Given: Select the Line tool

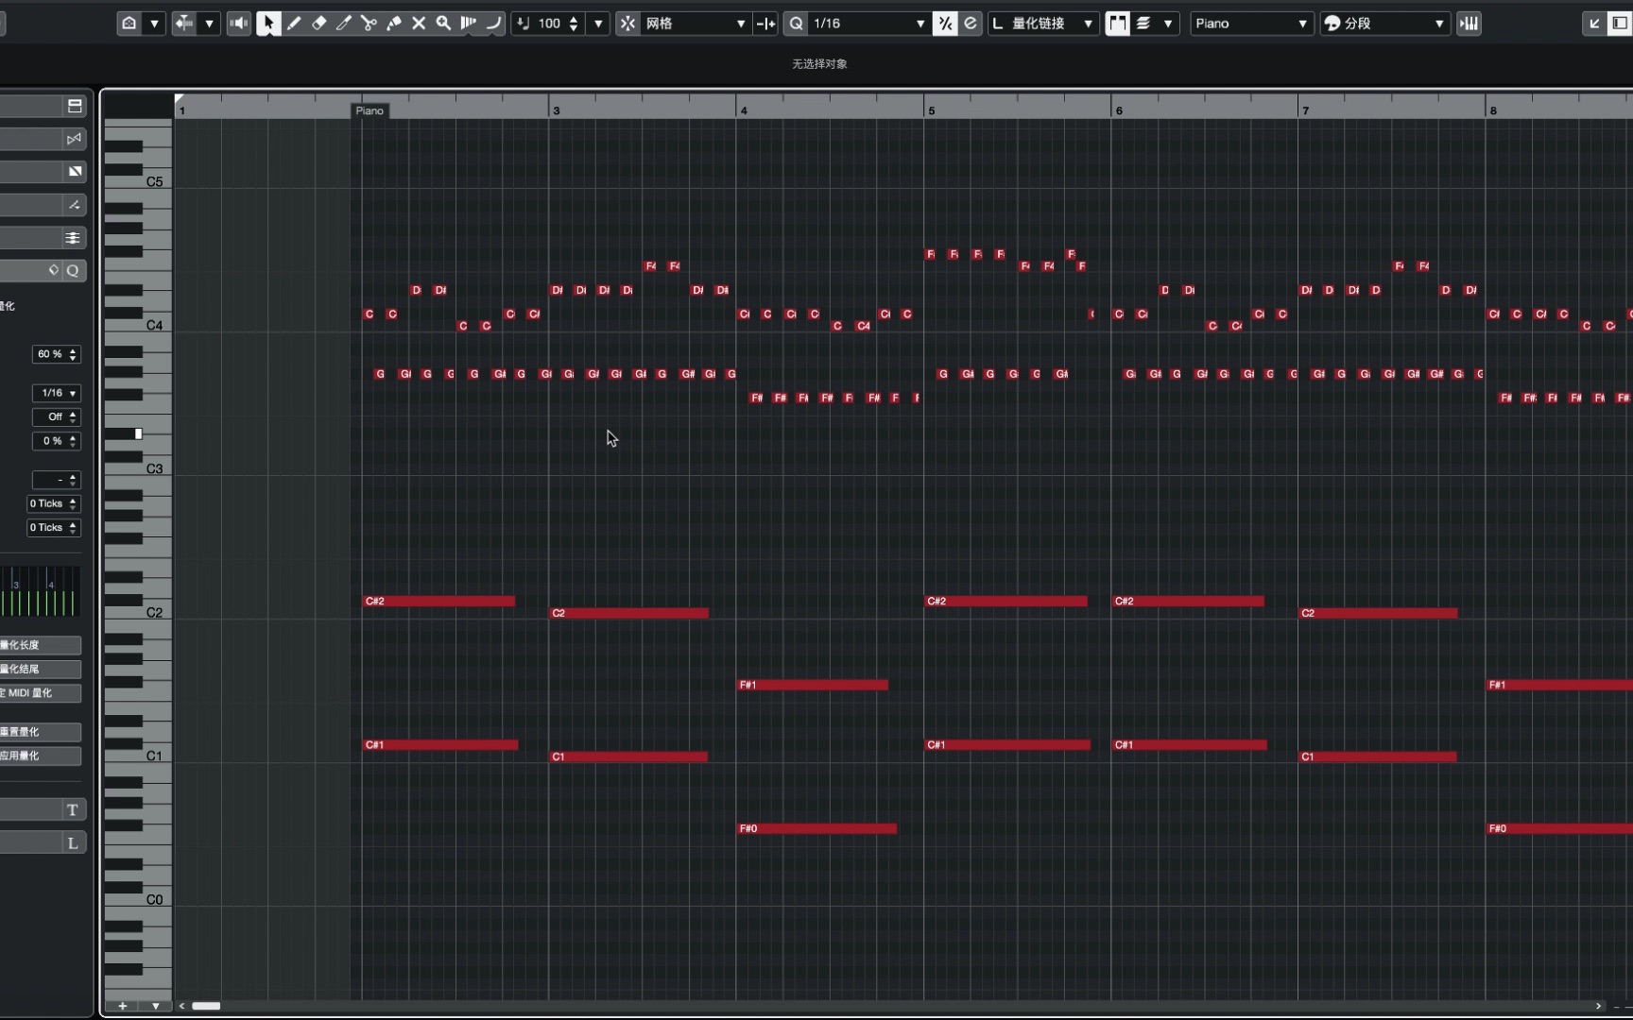Looking at the screenshot, I should click(x=493, y=24).
